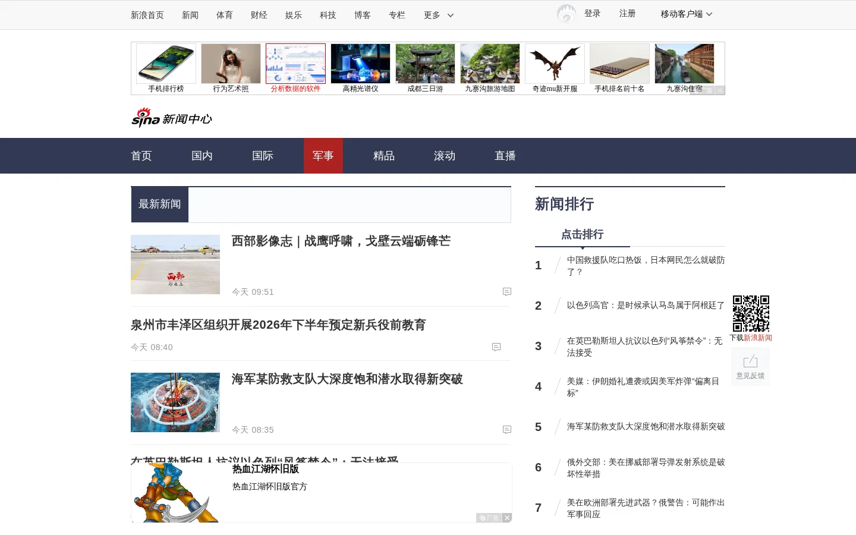
Task: Select the 首页 navigation tab
Action: pos(141,156)
